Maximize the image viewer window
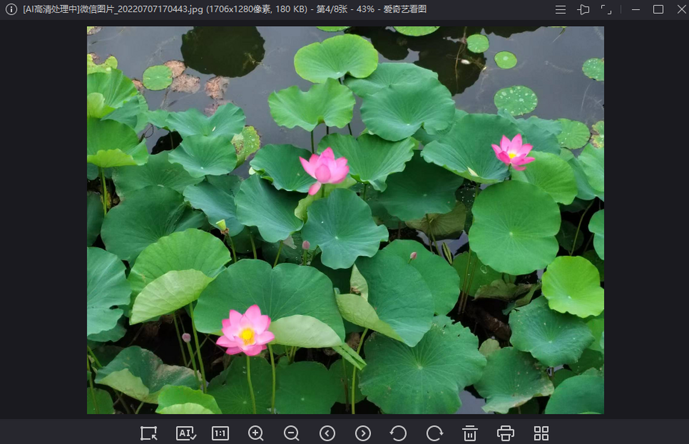Image resolution: width=689 pixels, height=444 pixels. 658,10
